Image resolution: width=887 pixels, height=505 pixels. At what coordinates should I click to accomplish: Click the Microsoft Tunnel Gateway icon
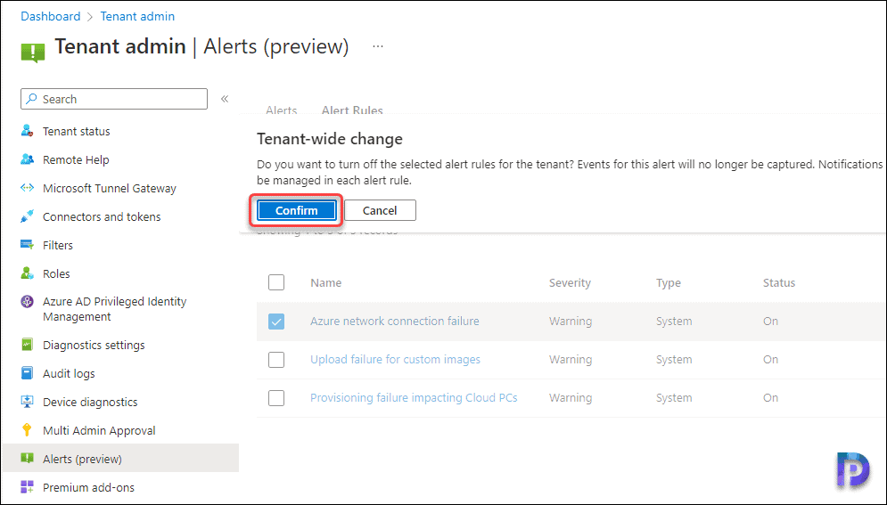point(27,188)
